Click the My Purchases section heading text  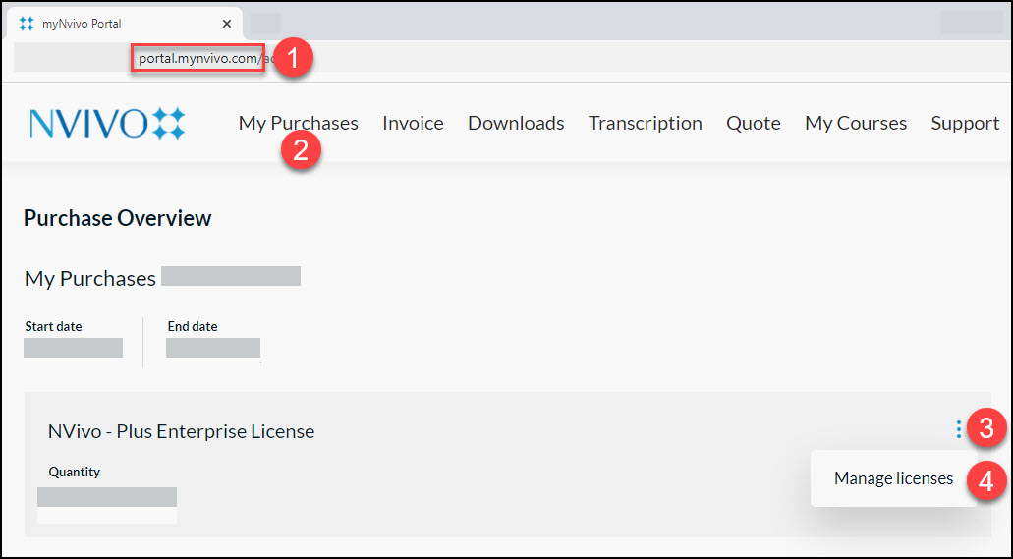coord(90,279)
